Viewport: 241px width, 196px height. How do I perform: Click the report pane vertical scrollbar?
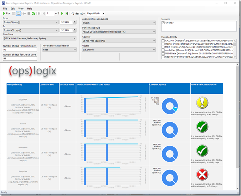tap(238, 117)
